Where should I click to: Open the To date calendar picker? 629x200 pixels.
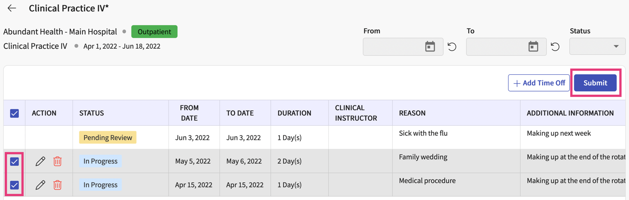click(x=533, y=46)
